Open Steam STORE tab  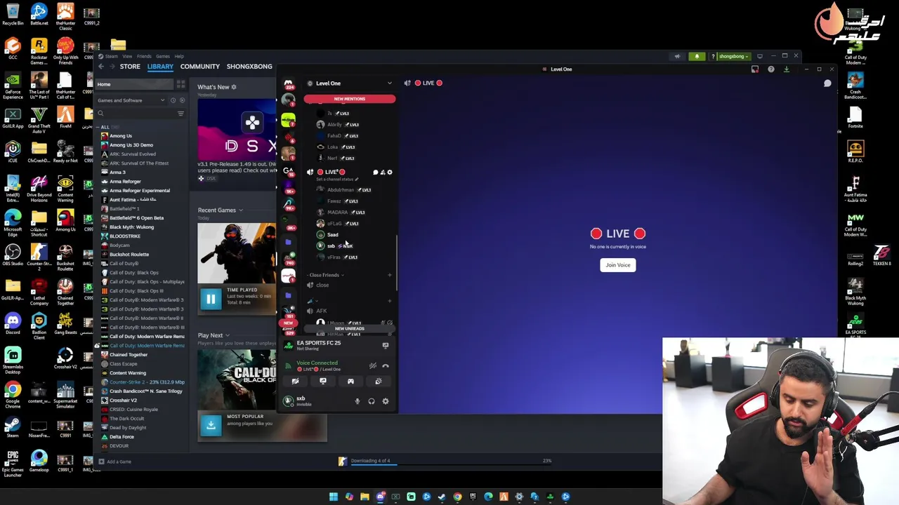tap(130, 67)
